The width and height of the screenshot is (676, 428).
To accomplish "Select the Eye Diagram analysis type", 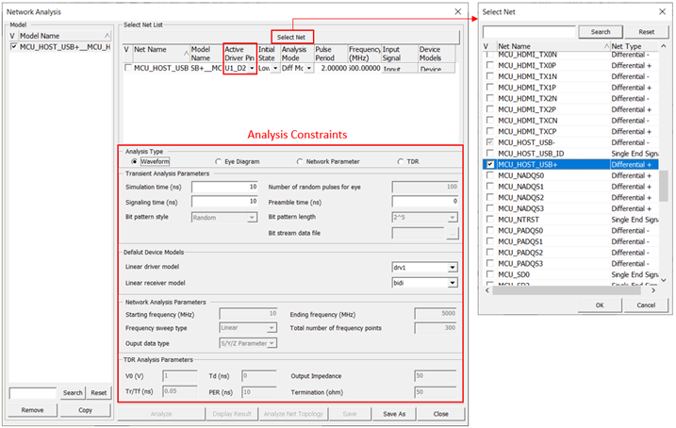I will click(x=220, y=162).
